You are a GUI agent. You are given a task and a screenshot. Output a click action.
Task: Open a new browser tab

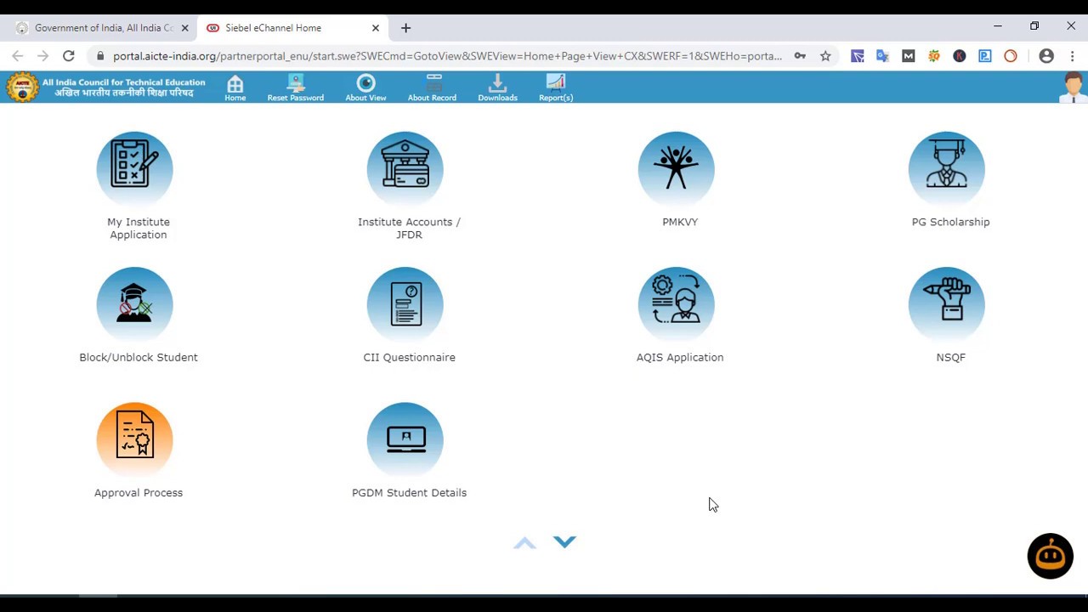click(x=405, y=28)
